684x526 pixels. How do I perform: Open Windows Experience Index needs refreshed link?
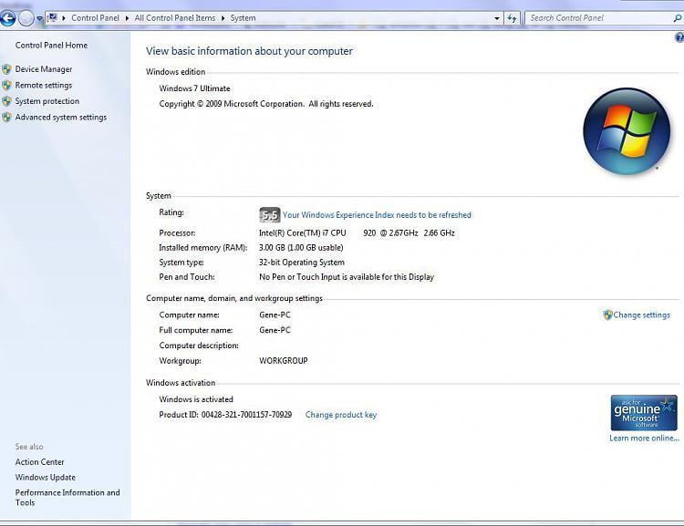click(377, 215)
